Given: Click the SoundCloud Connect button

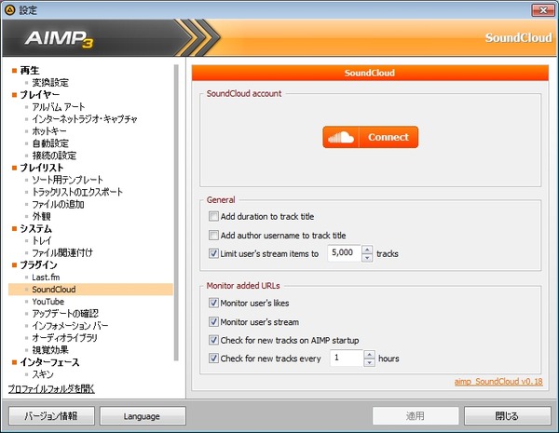Looking at the screenshot, I should click(x=371, y=137).
